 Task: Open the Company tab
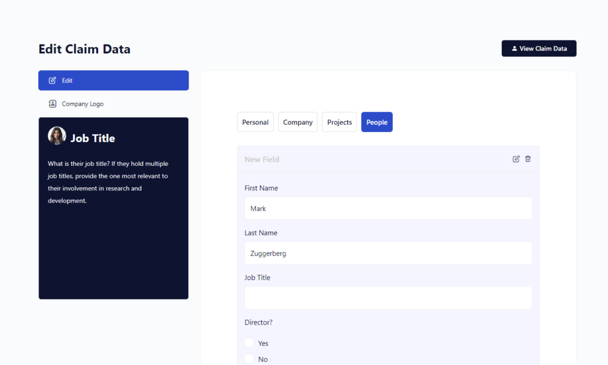click(x=297, y=122)
